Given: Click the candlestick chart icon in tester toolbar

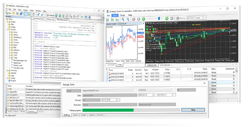Looking at the screenshot, I should click(x=112, y=20).
